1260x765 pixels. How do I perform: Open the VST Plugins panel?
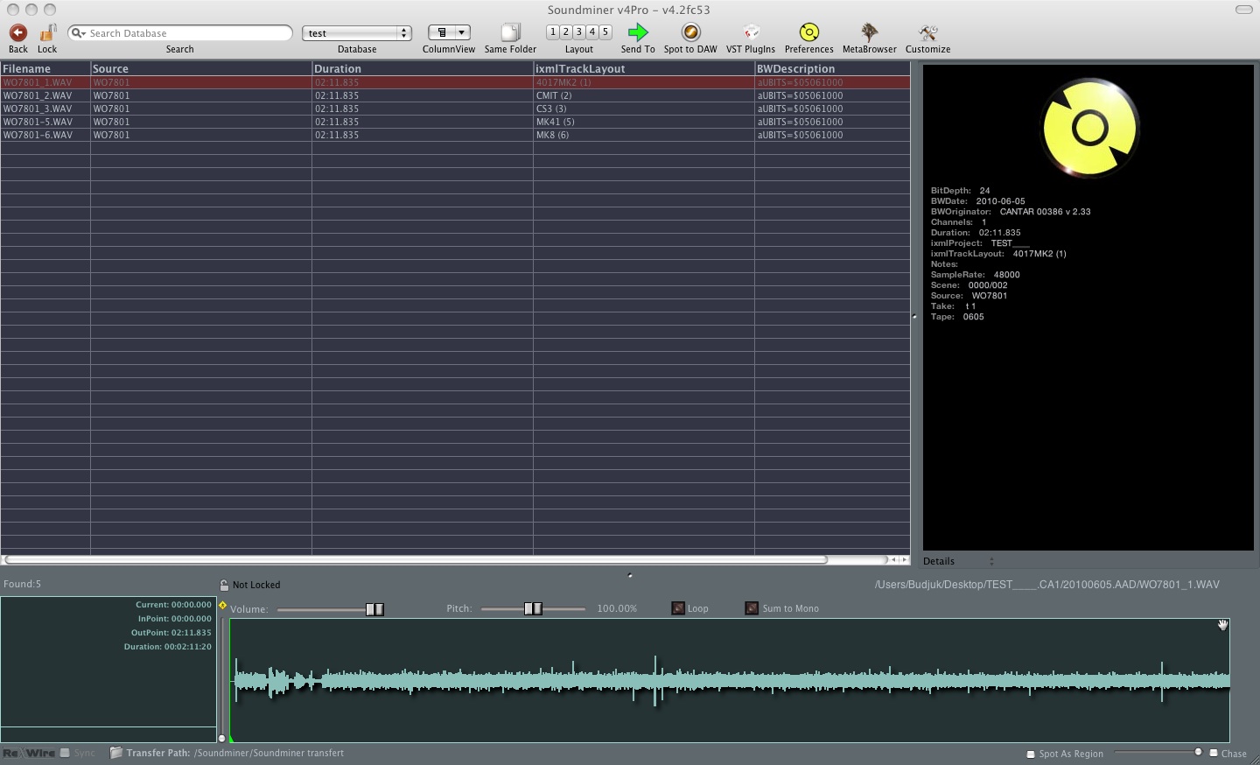click(x=751, y=33)
